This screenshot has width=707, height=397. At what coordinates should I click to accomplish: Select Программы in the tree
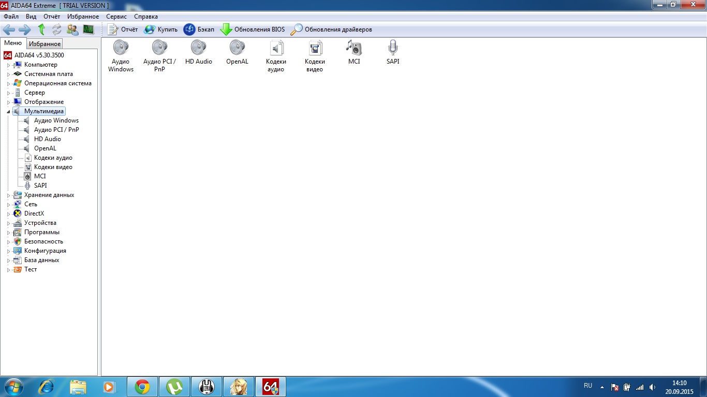(42, 232)
